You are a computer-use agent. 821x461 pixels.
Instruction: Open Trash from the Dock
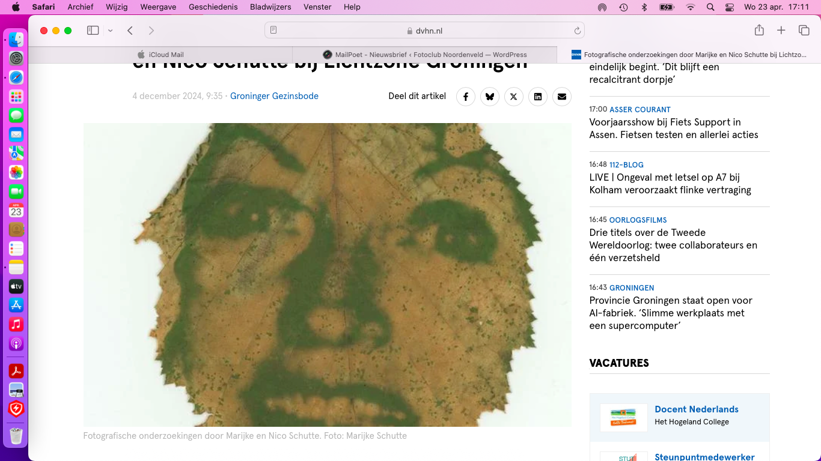(x=16, y=436)
